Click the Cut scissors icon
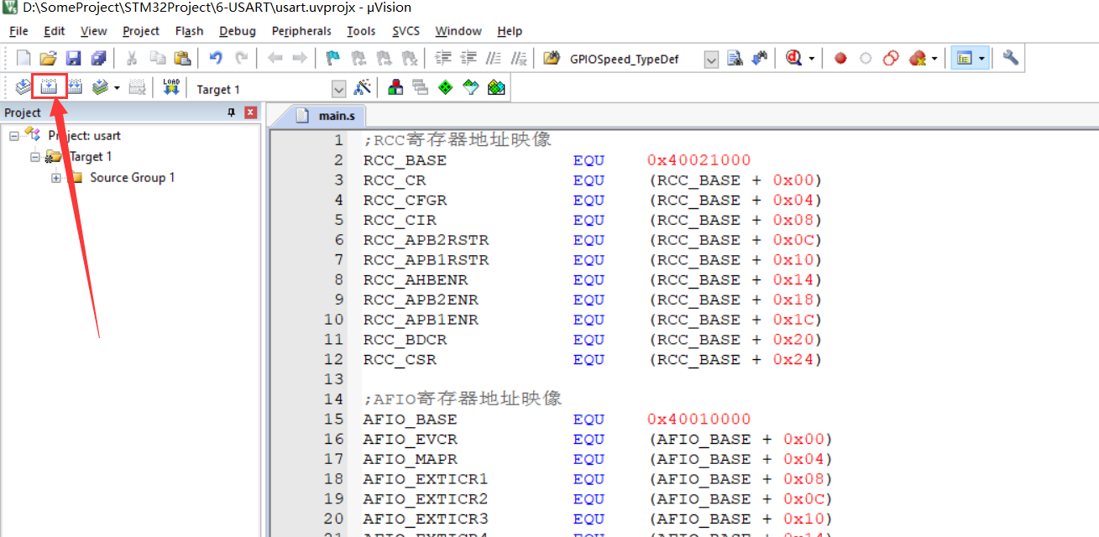The width and height of the screenshot is (1099, 537). point(132,58)
